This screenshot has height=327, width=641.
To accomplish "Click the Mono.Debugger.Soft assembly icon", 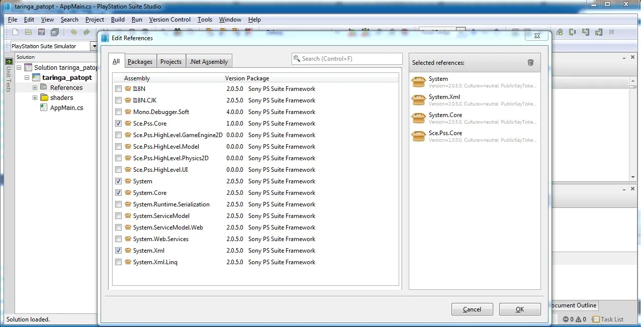I will pyautogui.click(x=128, y=112).
